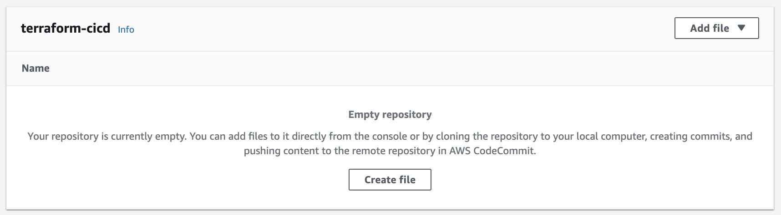Click the 'remote repository' phrase
Image resolution: width=781 pixels, height=215 pixels.
(x=394, y=151)
